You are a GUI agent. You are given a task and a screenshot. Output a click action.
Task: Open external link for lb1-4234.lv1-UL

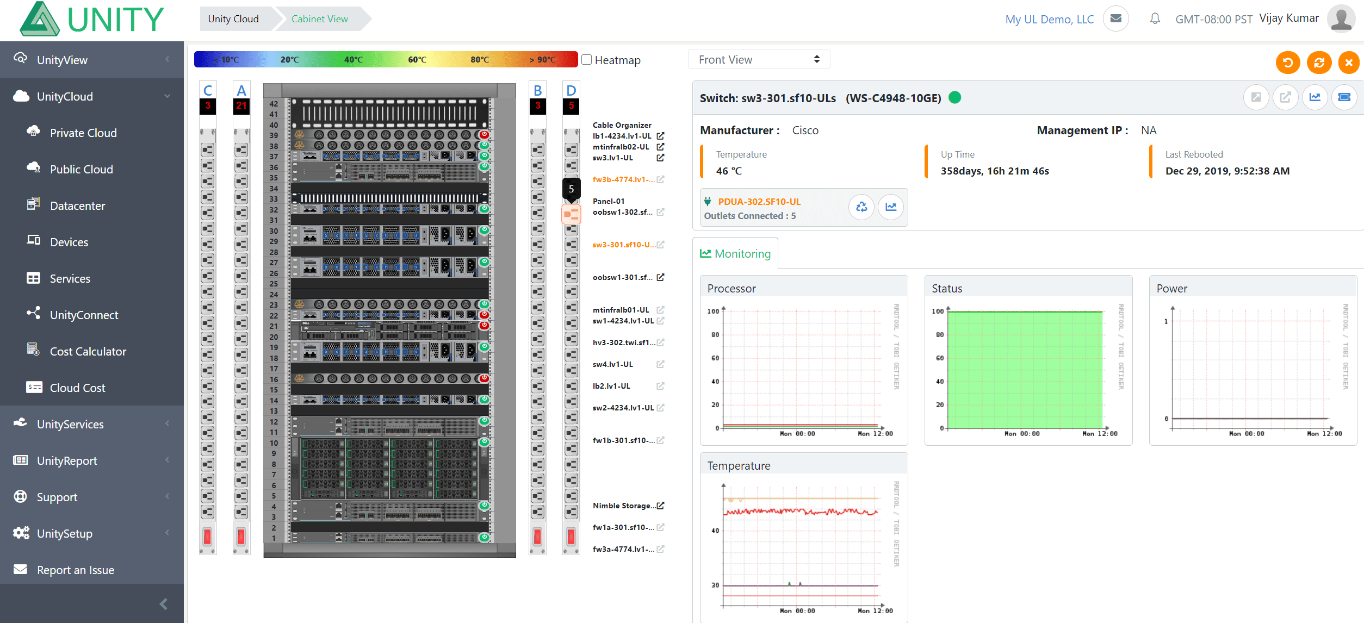click(660, 136)
